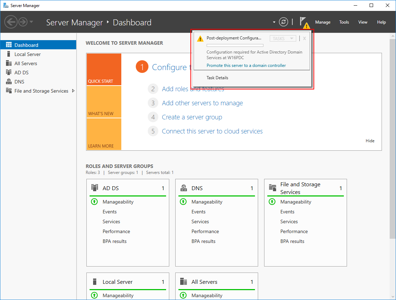
Task: Click the AD DS tile header icon
Action: (95, 188)
